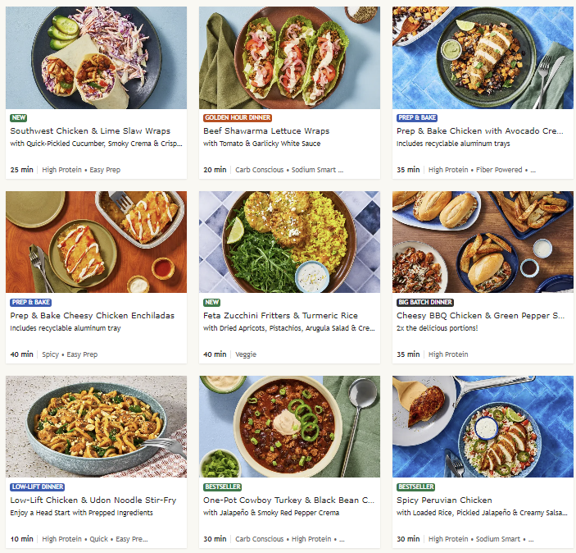Click the Bestseller badge on Spicy Peruvian Chicken
Screen dimensions: 576x553
(x=415, y=487)
